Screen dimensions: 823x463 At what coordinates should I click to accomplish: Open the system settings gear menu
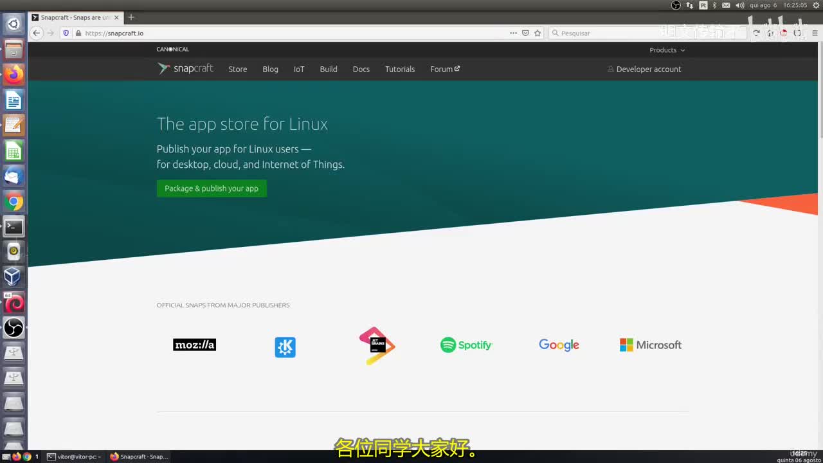817,5
